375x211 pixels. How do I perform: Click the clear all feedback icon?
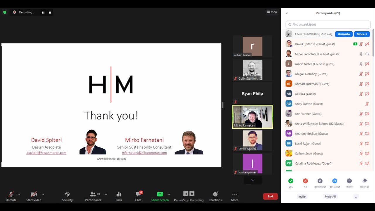(364, 181)
